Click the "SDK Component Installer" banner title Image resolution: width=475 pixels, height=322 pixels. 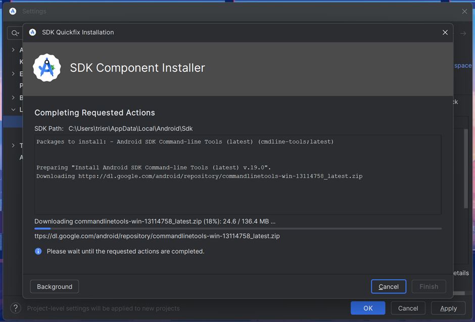click(137, 68)
